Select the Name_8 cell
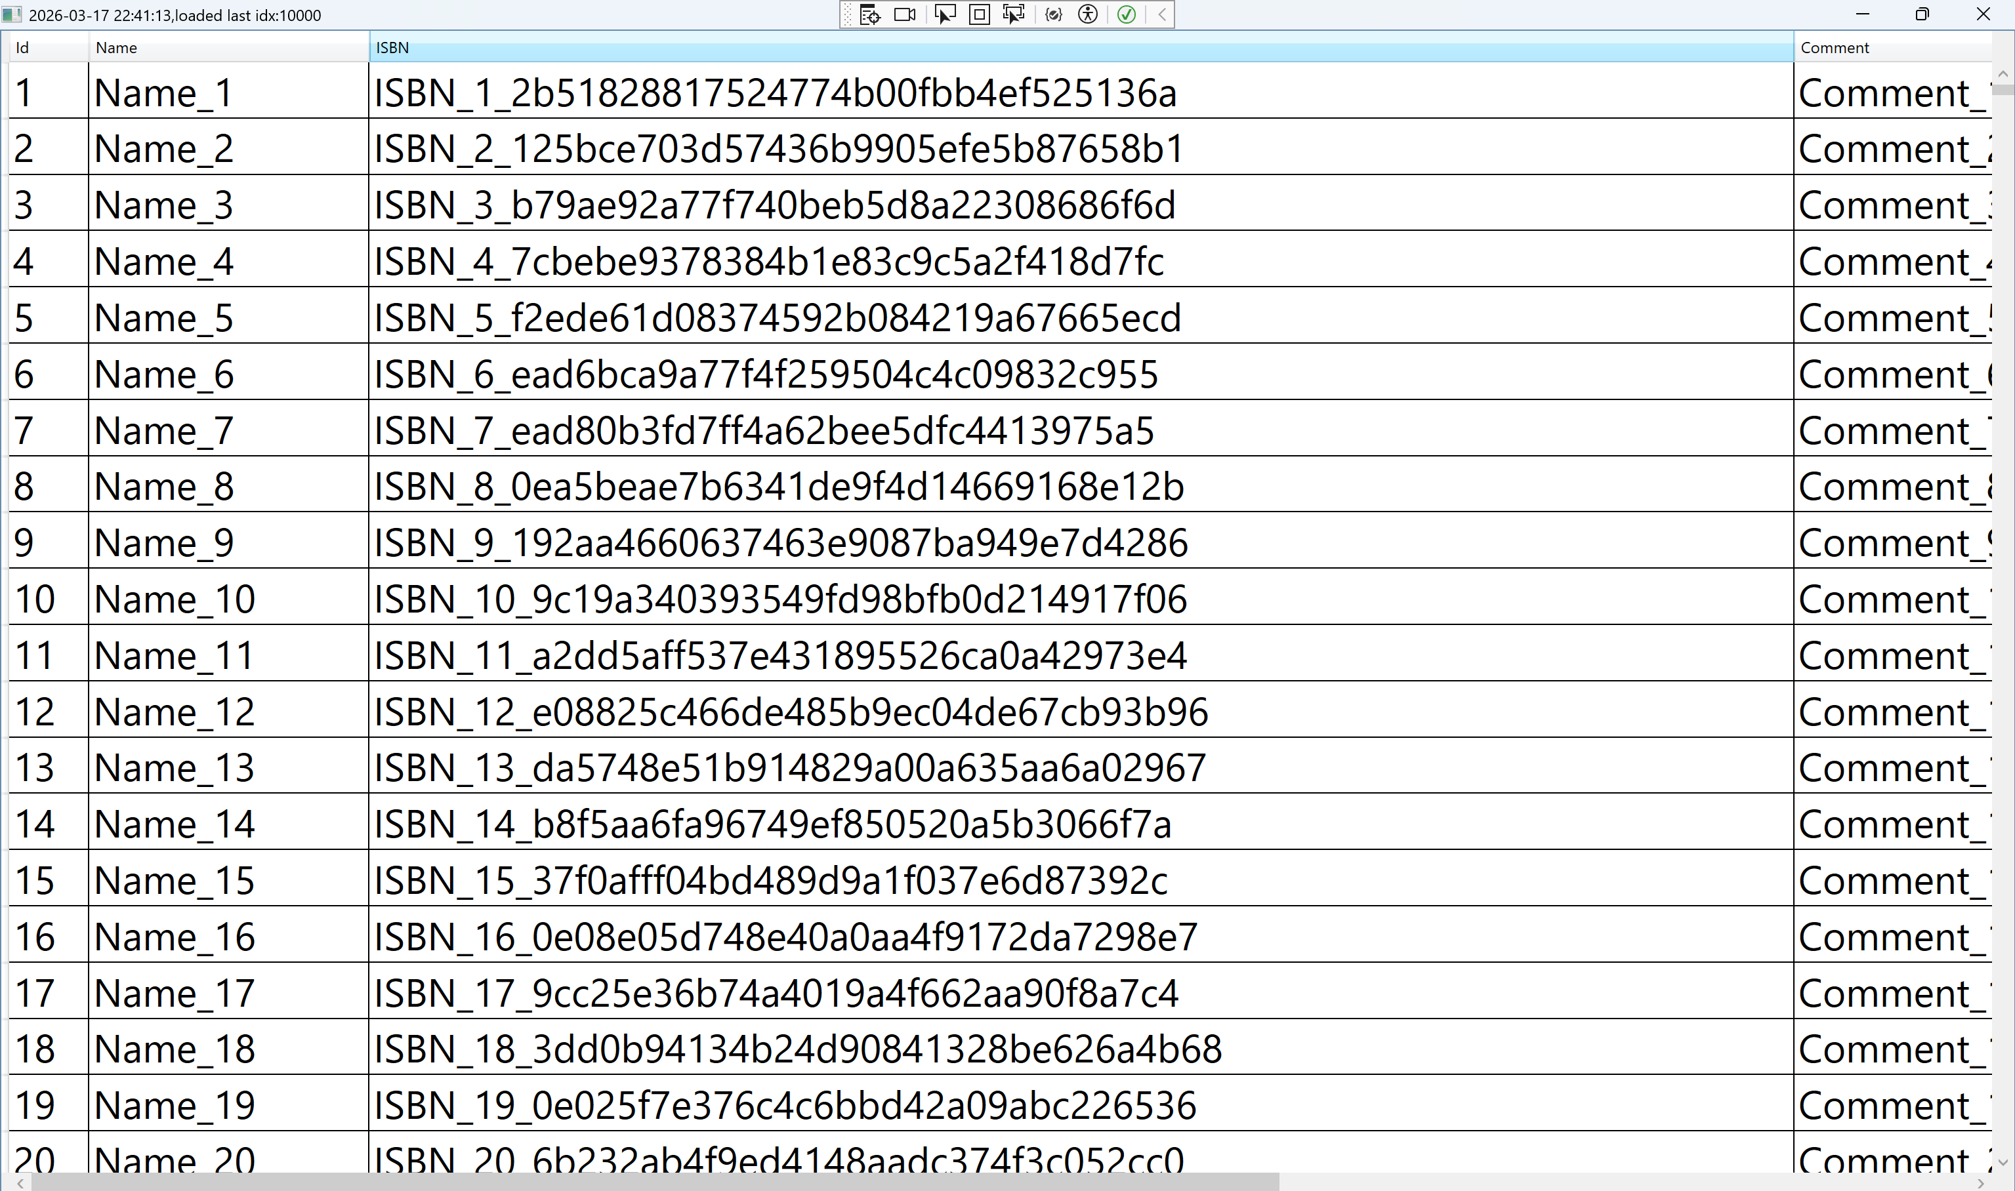This screenshot has height=1191, width=2015. (229, 484)
